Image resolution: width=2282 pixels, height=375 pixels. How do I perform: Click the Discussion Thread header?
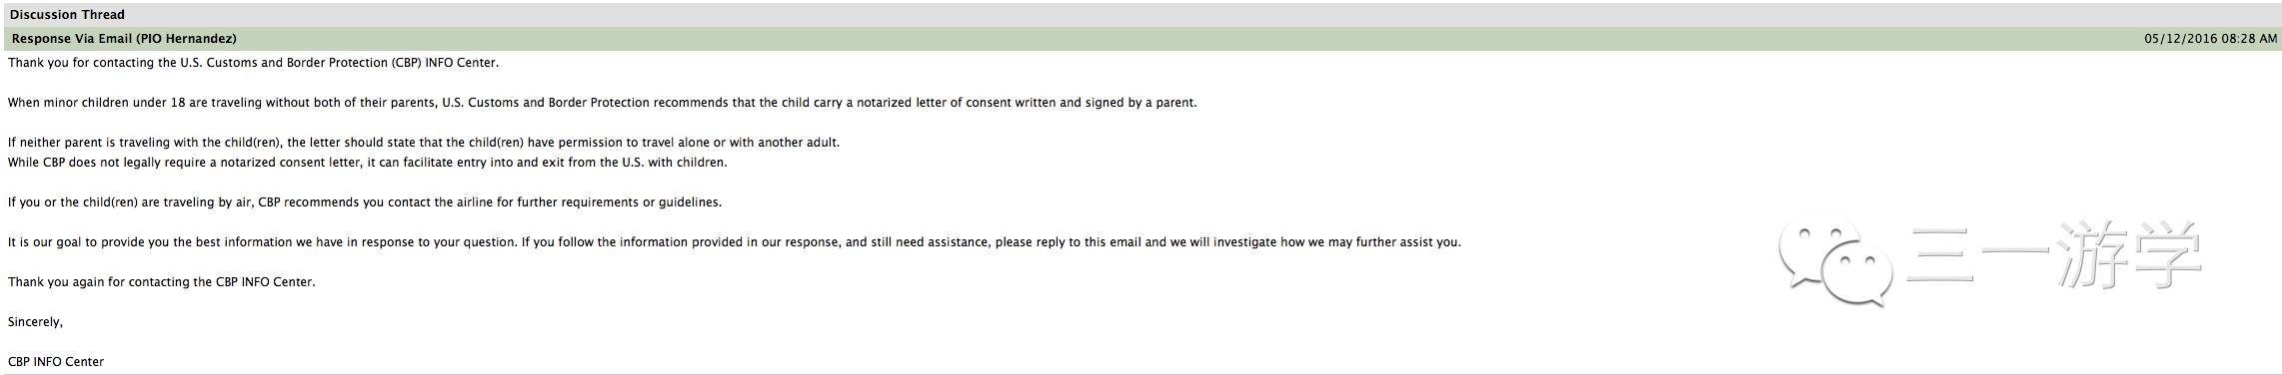(67, 15)
